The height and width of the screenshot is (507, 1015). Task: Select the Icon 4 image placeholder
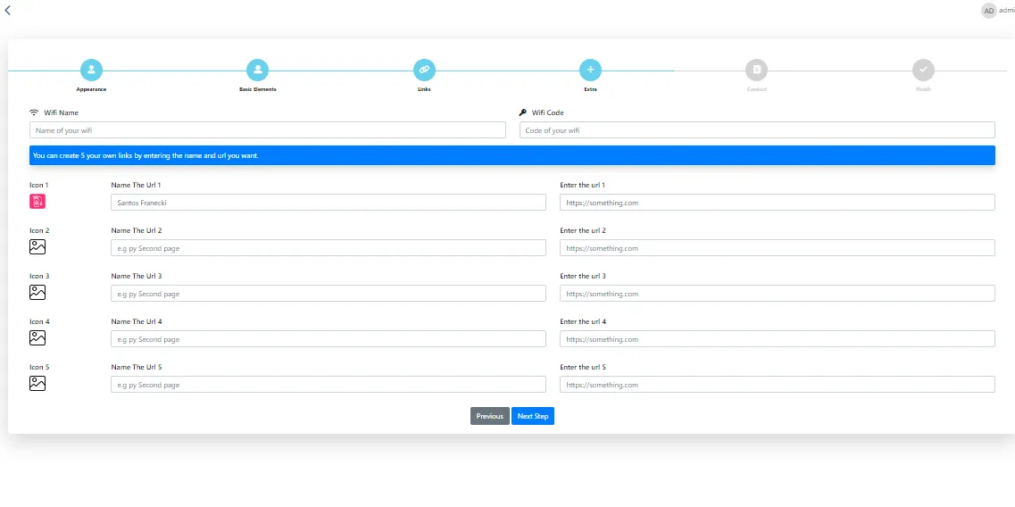tap(37, 338)
